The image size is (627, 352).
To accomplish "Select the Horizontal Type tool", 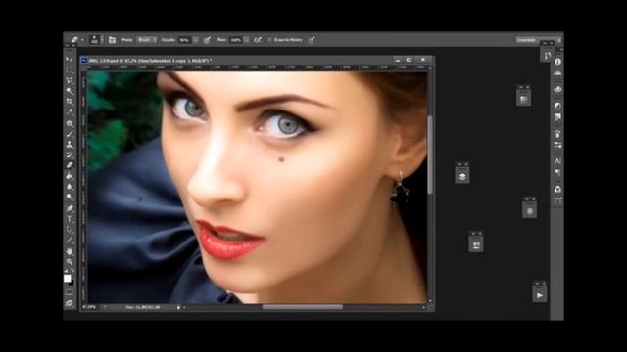I will coord(70,219).
